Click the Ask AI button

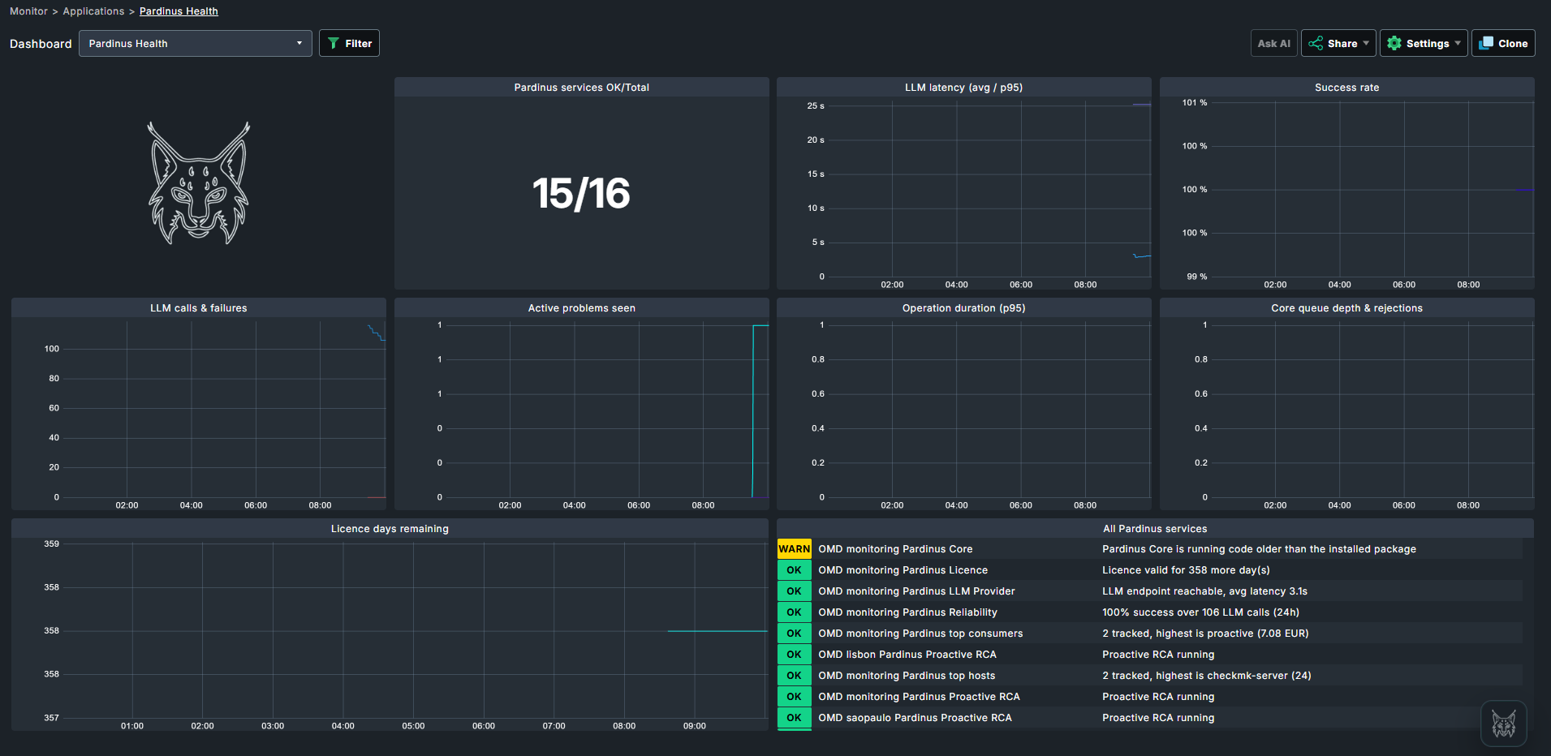tap(1273, 43)
